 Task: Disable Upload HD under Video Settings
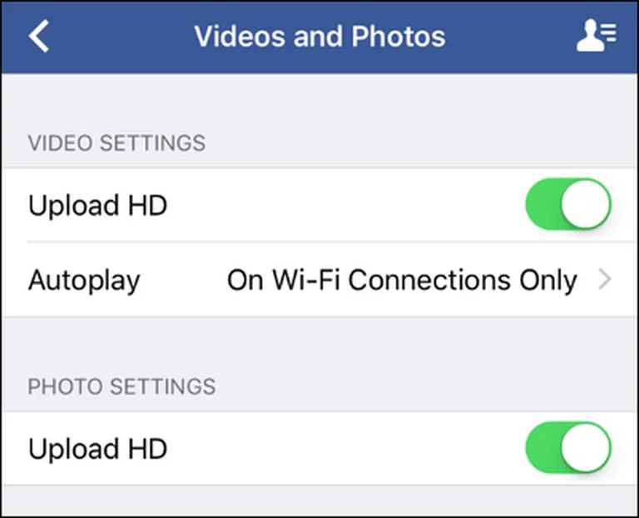568,204
